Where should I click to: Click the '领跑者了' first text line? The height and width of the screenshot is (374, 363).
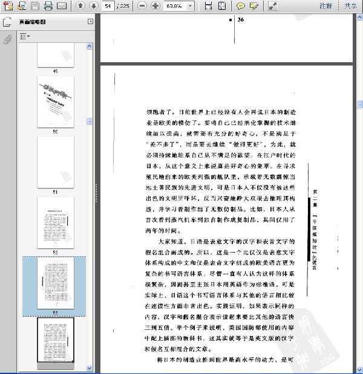221,112
